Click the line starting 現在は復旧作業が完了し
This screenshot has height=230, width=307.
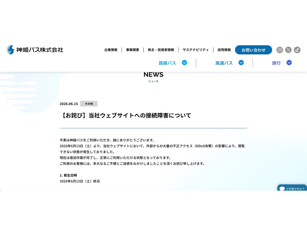click(x=116, y=158)
